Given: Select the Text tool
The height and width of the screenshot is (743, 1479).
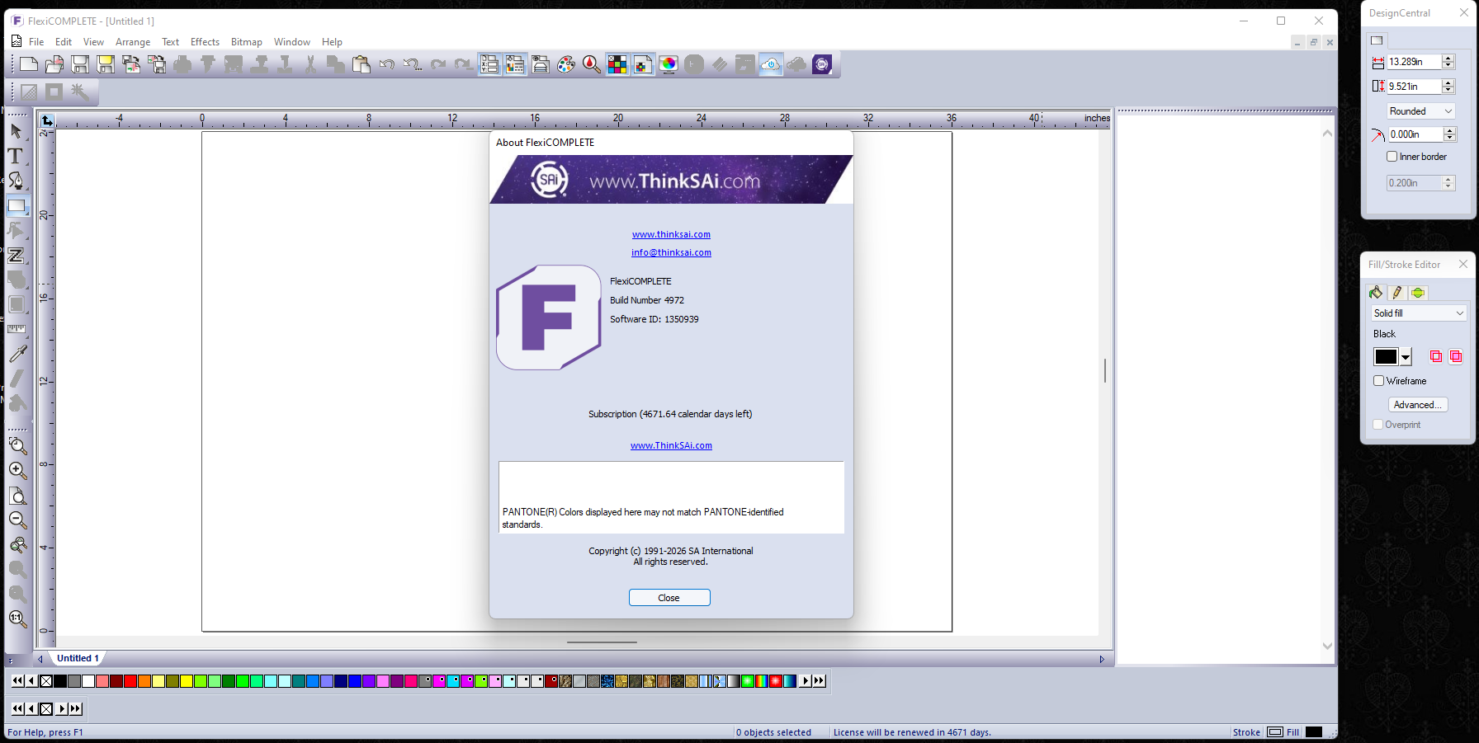Looking at the screenshot, I should coord(17,156).
